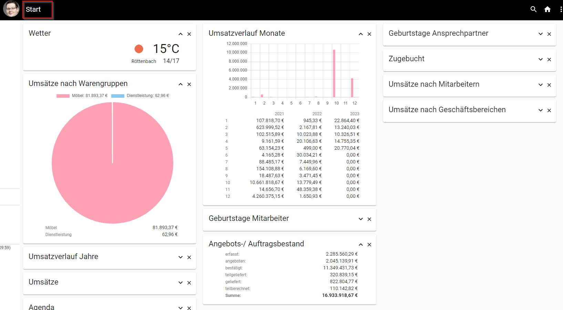This screenshot has height=310, width=563.
Task: Toggle Möbel legend entry in pie chart
Action: (x=82, y=96)
